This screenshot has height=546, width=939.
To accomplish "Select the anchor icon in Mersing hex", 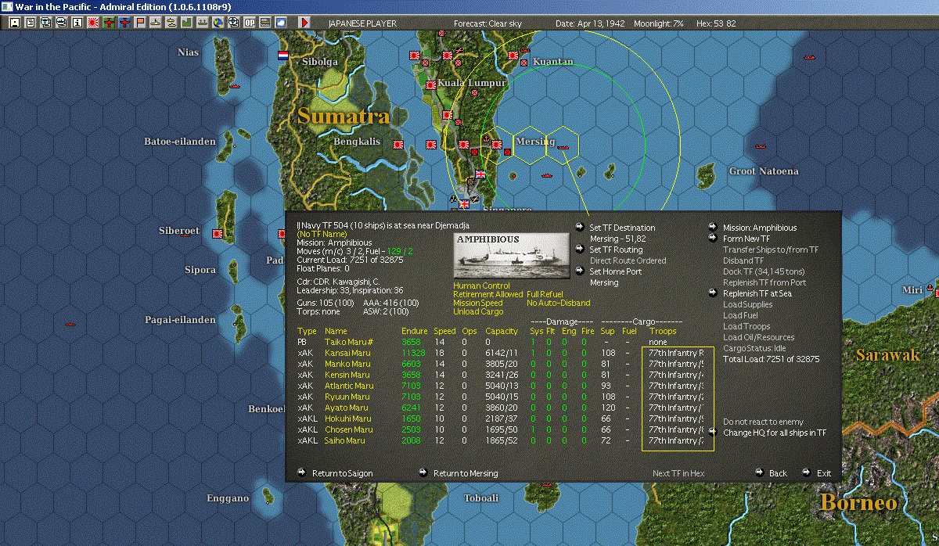I will tap(485, 139).
